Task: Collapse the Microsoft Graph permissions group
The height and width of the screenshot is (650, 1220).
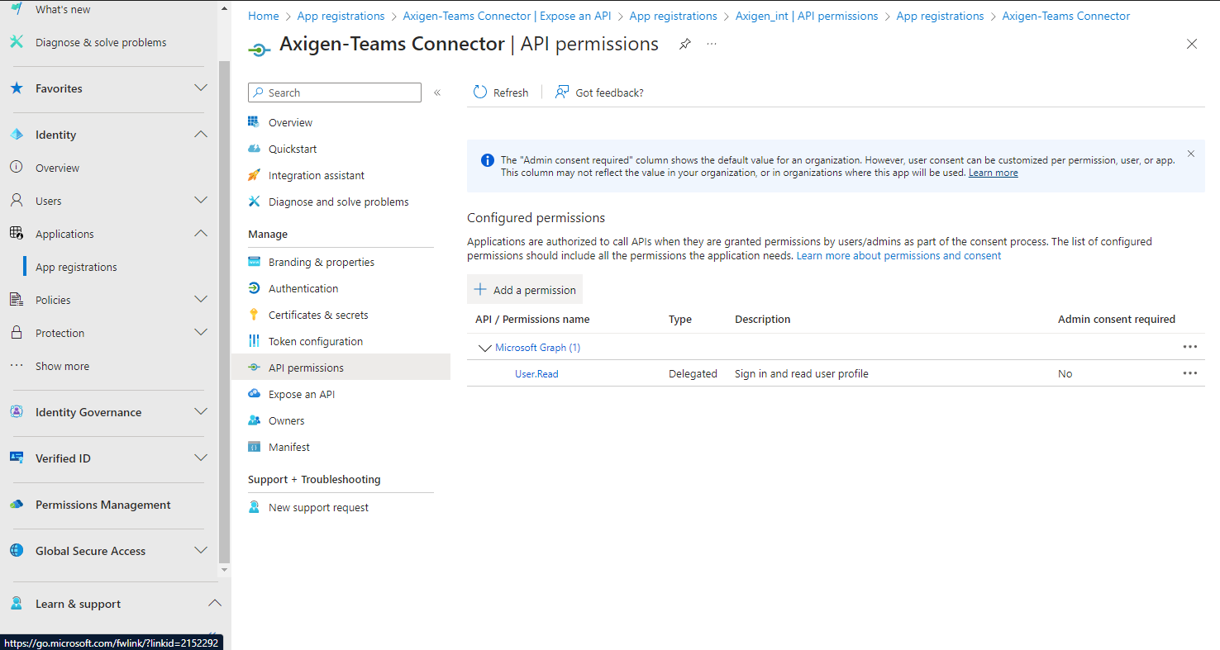Action: pyautogui.click(x=484, y=348)
